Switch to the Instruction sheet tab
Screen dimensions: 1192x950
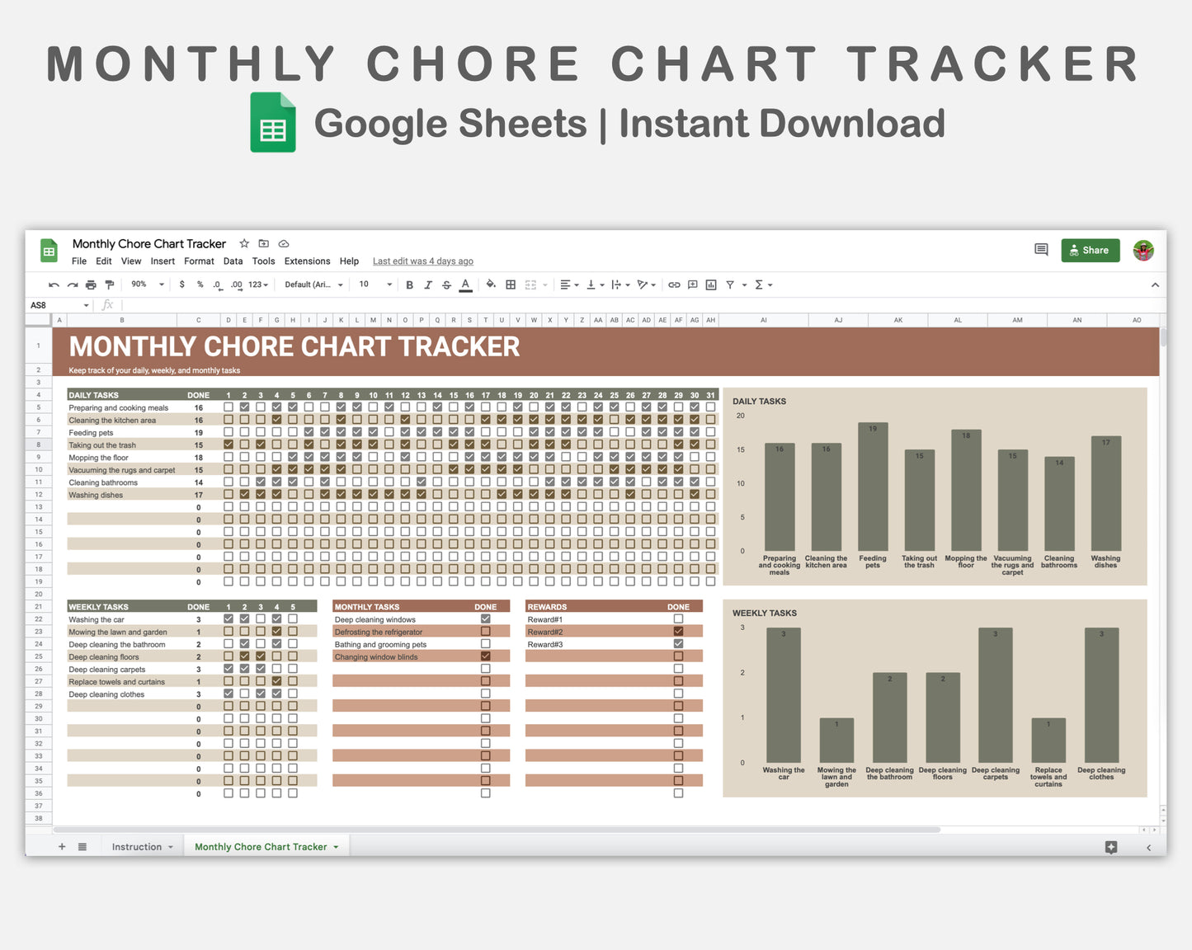(x=137, y=846)
